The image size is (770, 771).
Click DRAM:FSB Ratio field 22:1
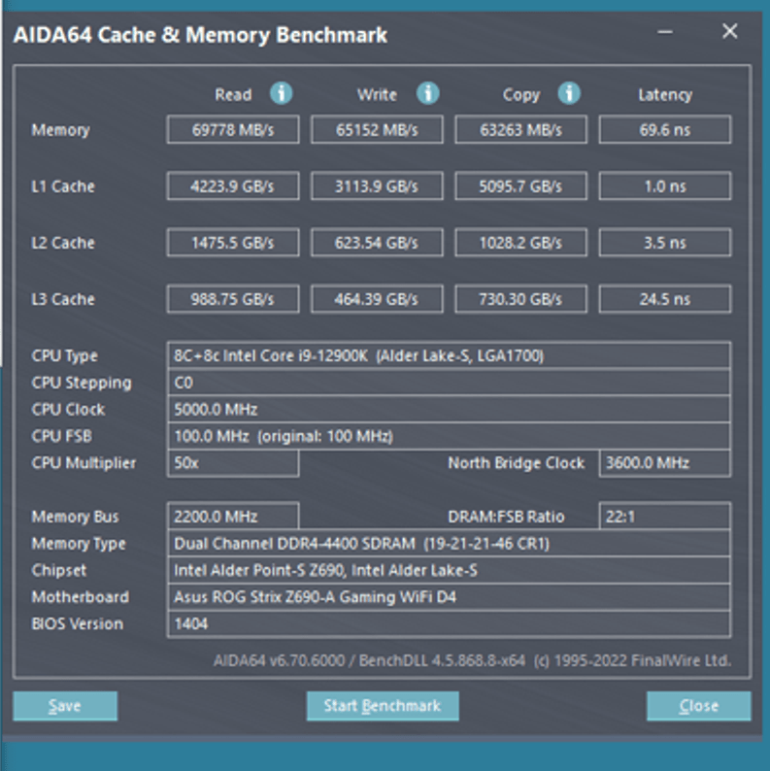[665, 517]
